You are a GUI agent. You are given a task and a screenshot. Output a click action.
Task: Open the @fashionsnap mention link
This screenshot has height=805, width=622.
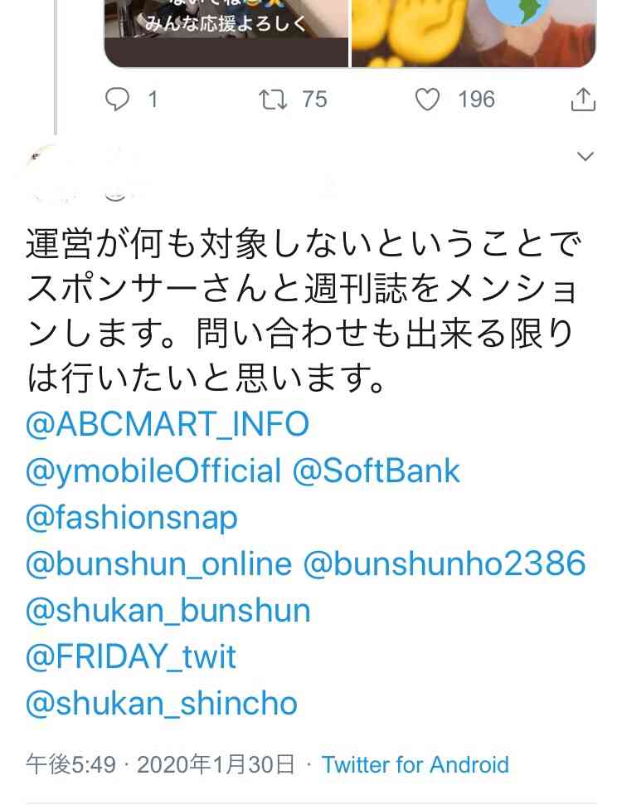pos(132,517)
